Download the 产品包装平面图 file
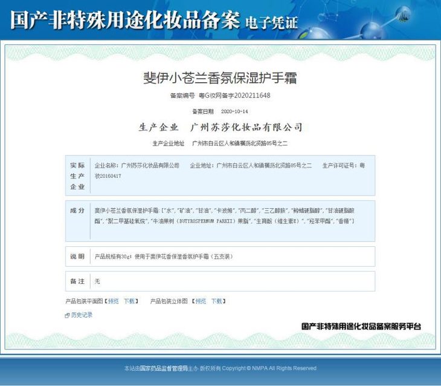This screenshot has width=441, height=386. pyautogui.click(x=129, y=301)
